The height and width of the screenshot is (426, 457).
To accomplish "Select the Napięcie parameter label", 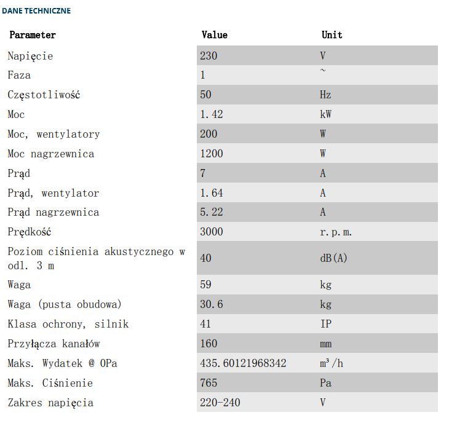I will coord(31,56).
